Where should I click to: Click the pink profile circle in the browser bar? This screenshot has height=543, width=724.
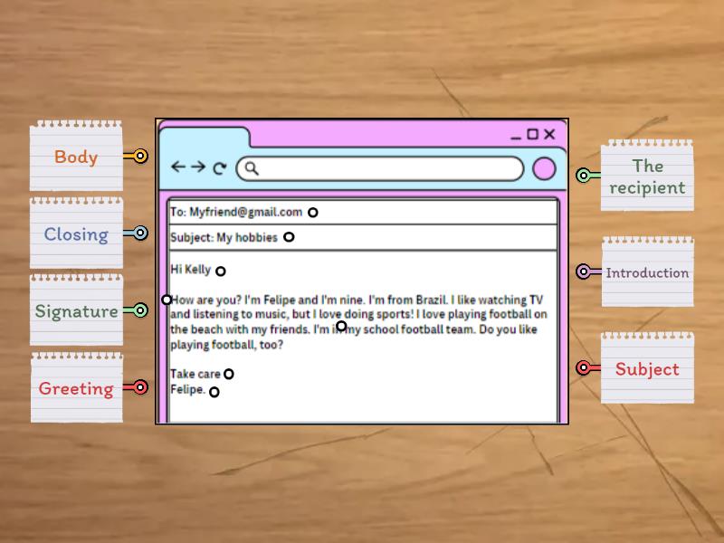point(544,168)
